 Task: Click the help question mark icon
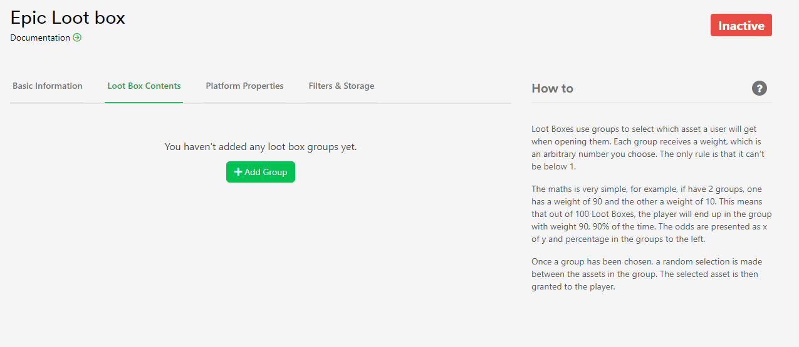[x=759, y=88]
